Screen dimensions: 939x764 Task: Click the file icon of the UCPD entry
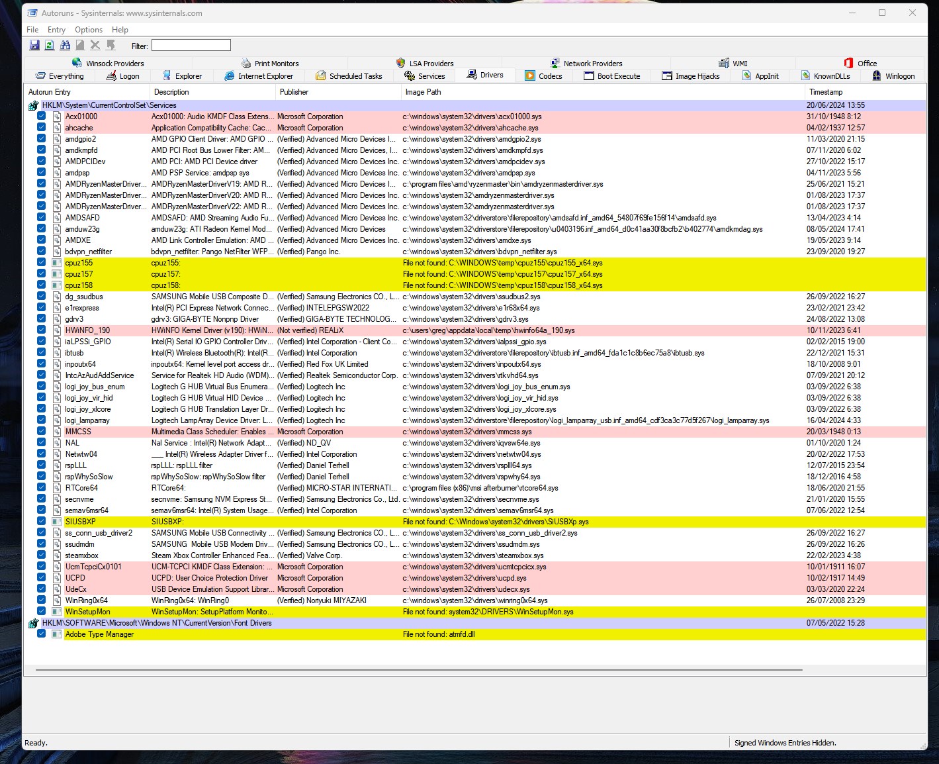57,578
